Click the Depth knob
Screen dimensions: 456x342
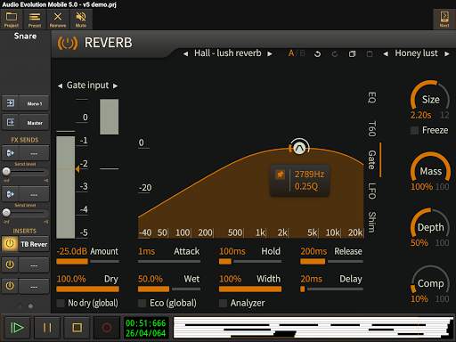click(x=430, y=227)
